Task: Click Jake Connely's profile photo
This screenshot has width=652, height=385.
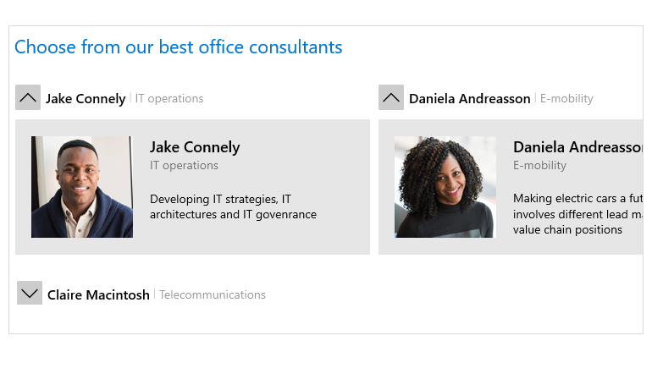Action: point(82,187)
